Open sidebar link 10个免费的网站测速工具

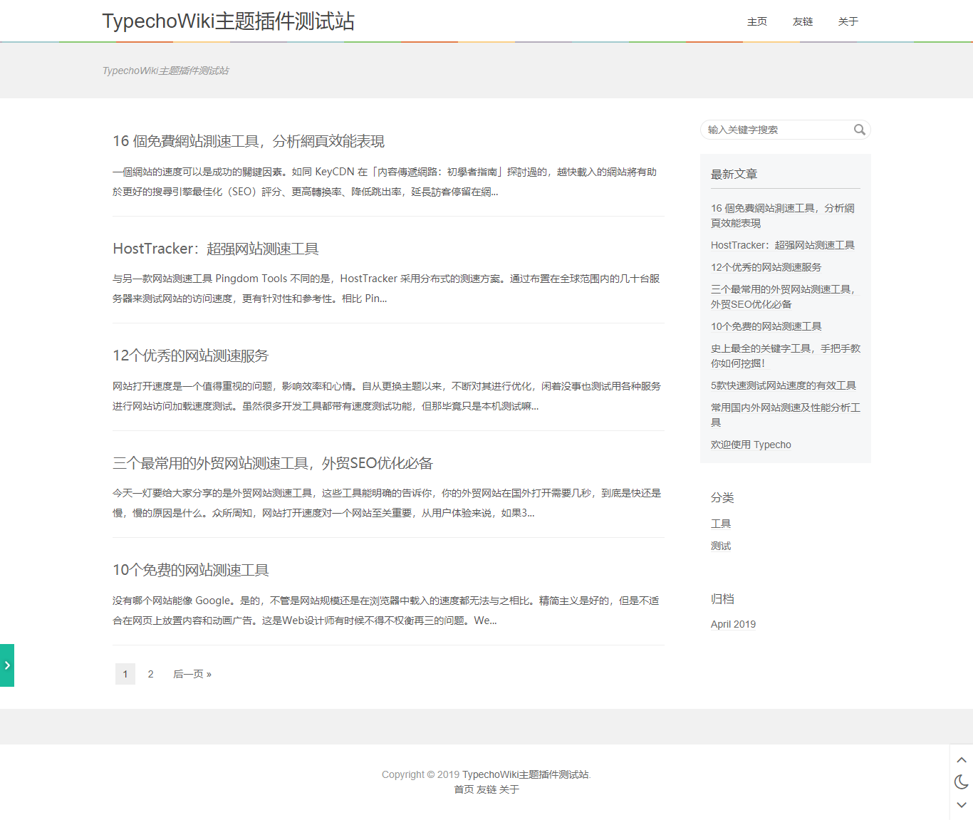pyautogui.click(x=766, y=326)
